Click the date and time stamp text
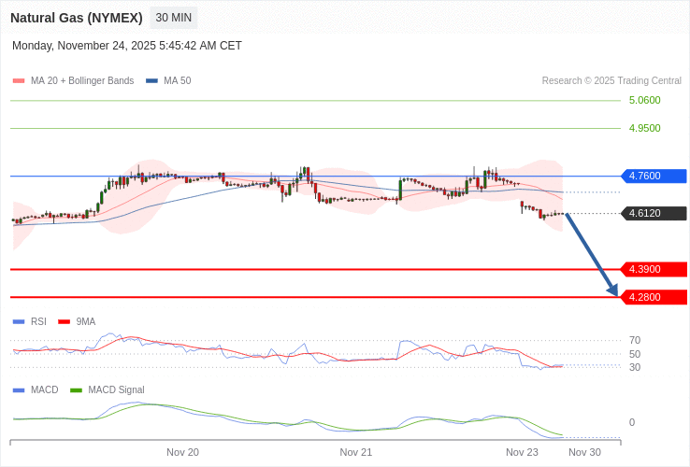This screenshot has height=467, width=690. [127, 46]
